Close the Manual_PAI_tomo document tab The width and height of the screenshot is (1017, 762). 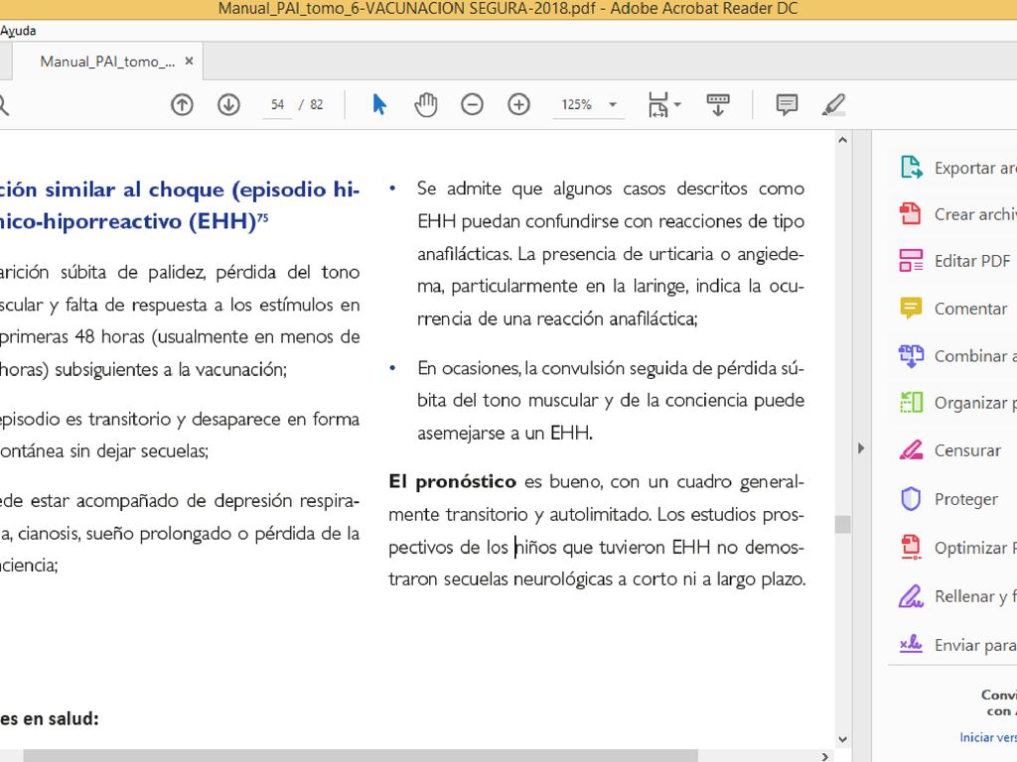189,61
